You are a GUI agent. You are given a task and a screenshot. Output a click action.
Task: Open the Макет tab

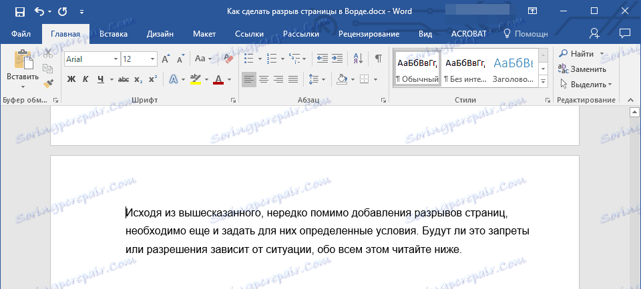pos(204,34)
